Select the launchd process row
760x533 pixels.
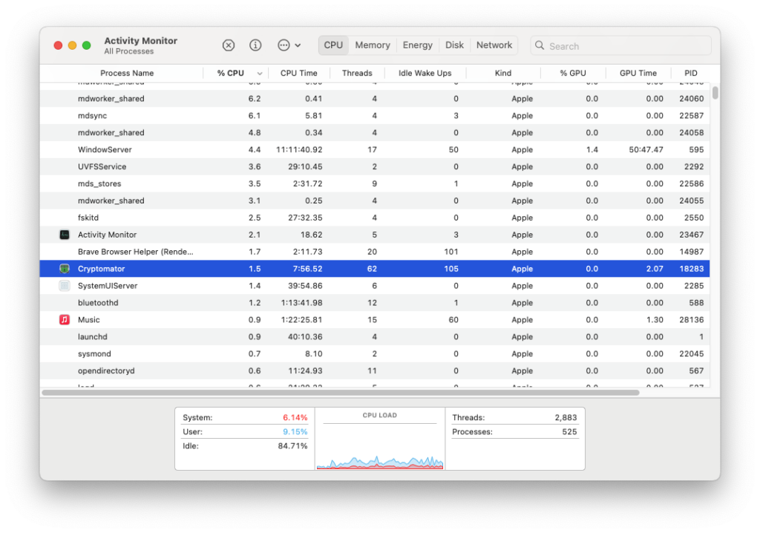pyautogui.click(x=375, y=336)
